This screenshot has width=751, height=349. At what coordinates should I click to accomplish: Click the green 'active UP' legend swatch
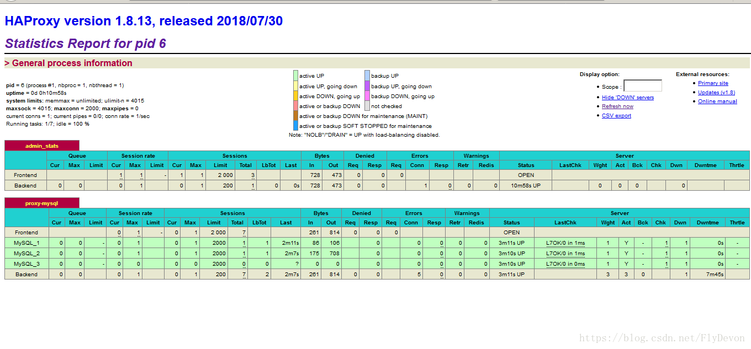pos(295,76)
